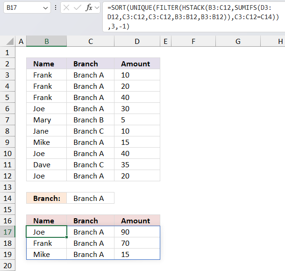Click 'Jane' in row 8
Screen dimensions: 285x271
(47, 131)
